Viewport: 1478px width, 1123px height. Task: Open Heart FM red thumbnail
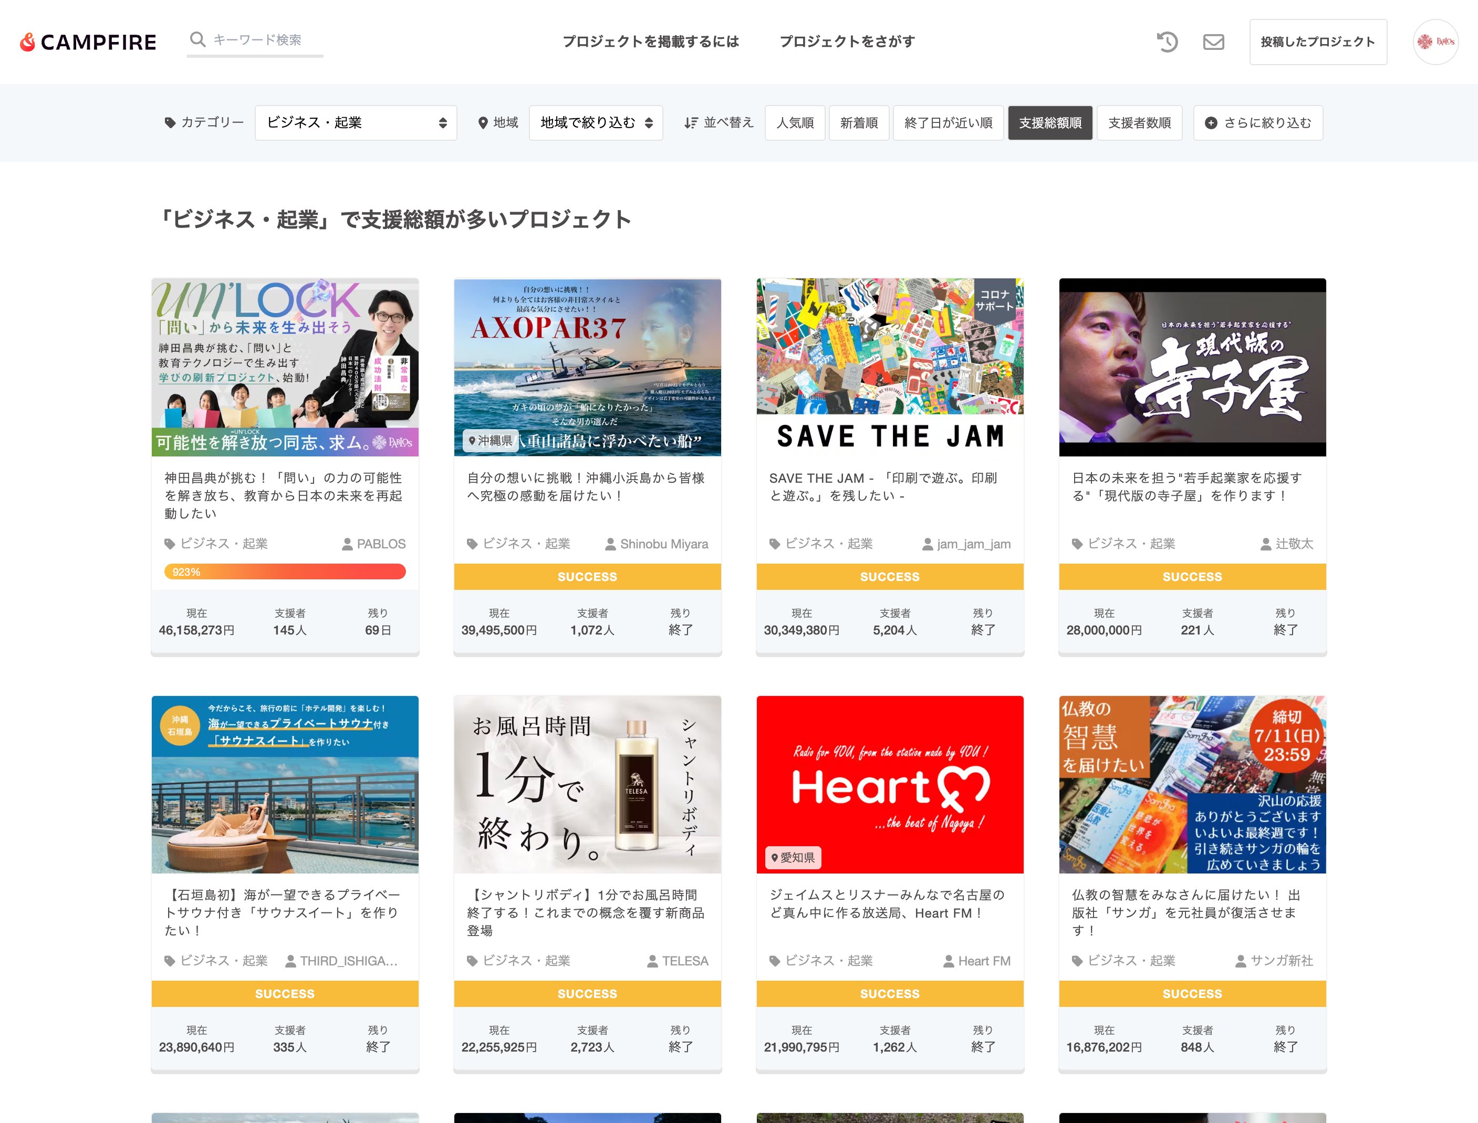point(890,784)
